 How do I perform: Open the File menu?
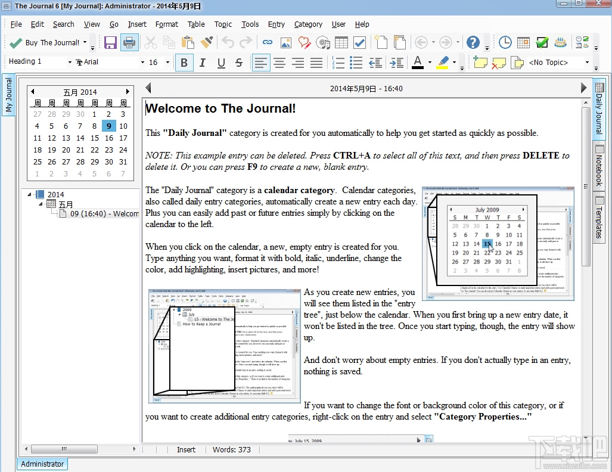coord(16,24)
